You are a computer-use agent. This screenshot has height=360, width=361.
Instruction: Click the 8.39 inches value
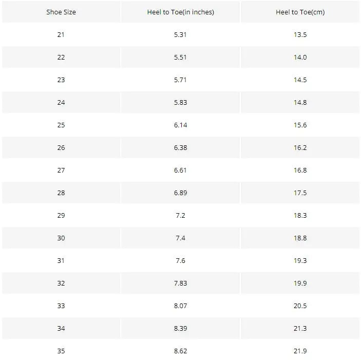click(180, 329)
